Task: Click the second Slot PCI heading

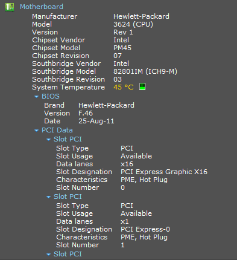Action: click(x=68, y=197)
